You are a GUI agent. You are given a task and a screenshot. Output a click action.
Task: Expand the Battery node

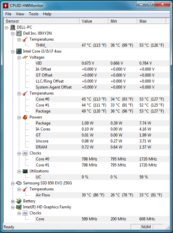(13, 201)
